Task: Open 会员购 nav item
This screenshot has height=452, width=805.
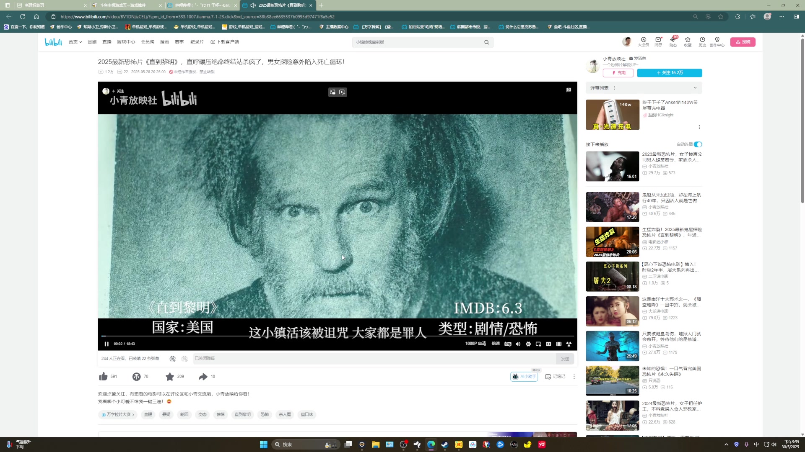Action: click(148, 42)
